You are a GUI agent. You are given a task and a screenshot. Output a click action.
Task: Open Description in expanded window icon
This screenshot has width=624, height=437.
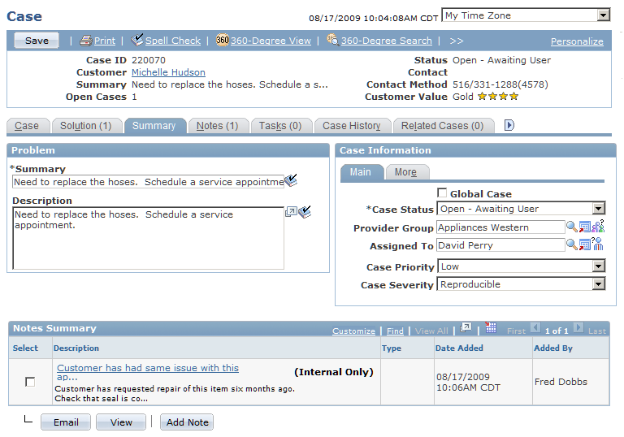pos(291,212)
